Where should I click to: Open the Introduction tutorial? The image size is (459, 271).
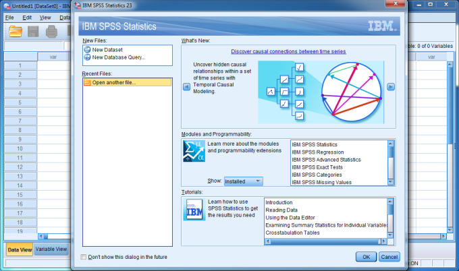(x=279, y=202)
